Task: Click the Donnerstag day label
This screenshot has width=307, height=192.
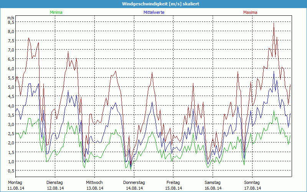Action: (x=134, y=183)
